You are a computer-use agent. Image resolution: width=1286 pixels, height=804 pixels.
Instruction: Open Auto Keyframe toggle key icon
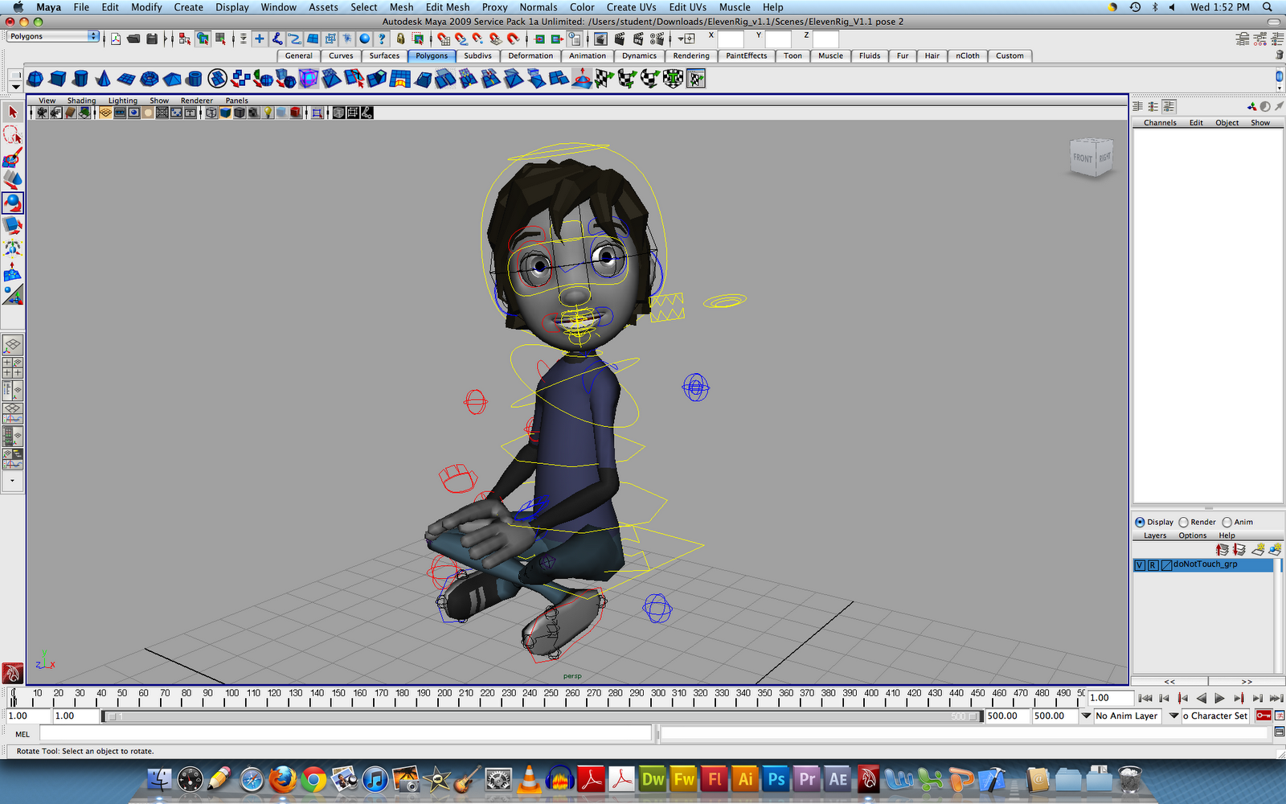point(1263,716)
